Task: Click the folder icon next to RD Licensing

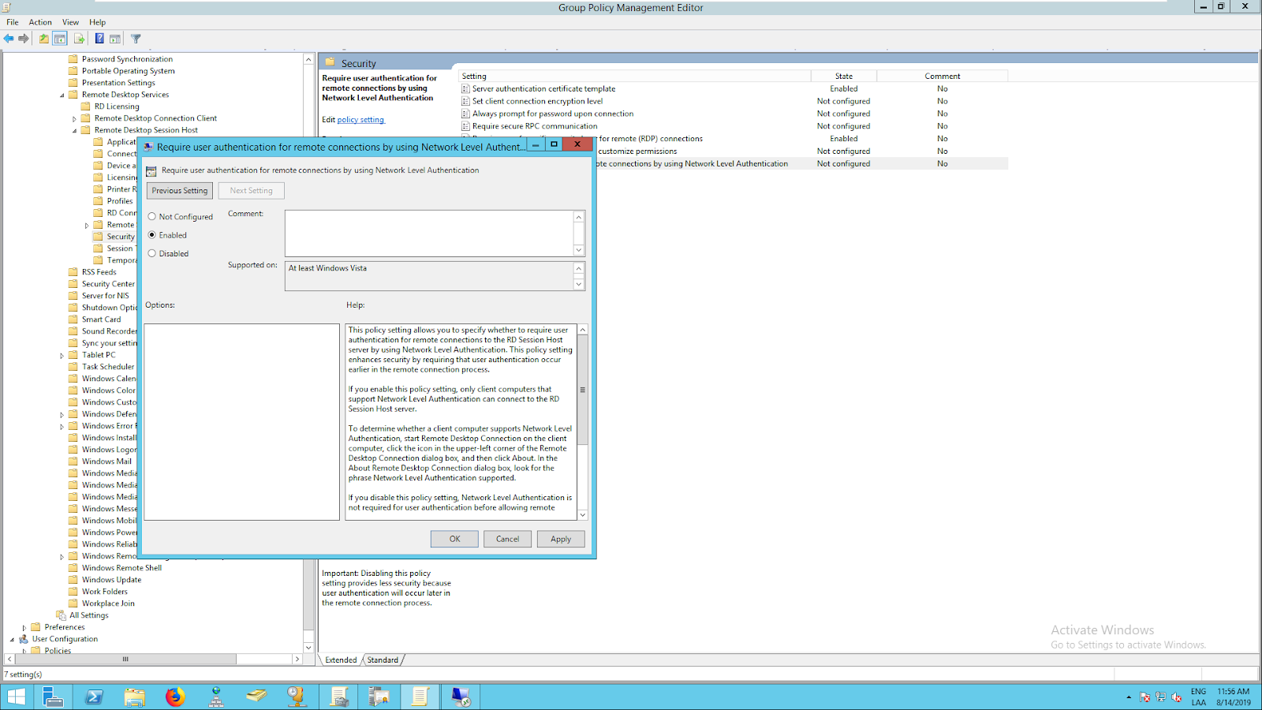Action: pyautogui.click(x=86, y=106)
